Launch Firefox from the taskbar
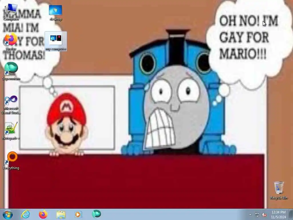Image resolution: width=293 pixels, height=220 pixels. point(43,214)
